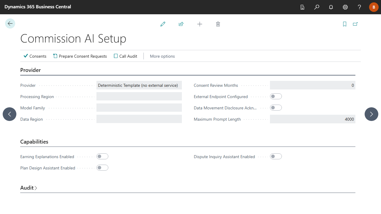Go to next record chevron
The image size is (381, 214).
371,114
